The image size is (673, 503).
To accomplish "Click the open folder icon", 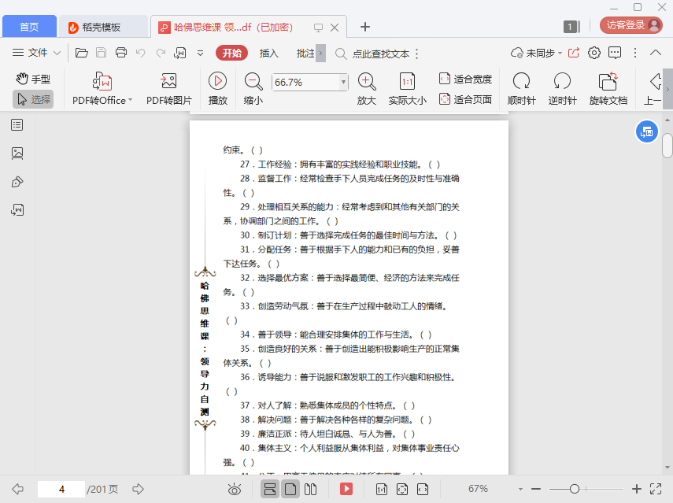I will [x=82, y=53].
